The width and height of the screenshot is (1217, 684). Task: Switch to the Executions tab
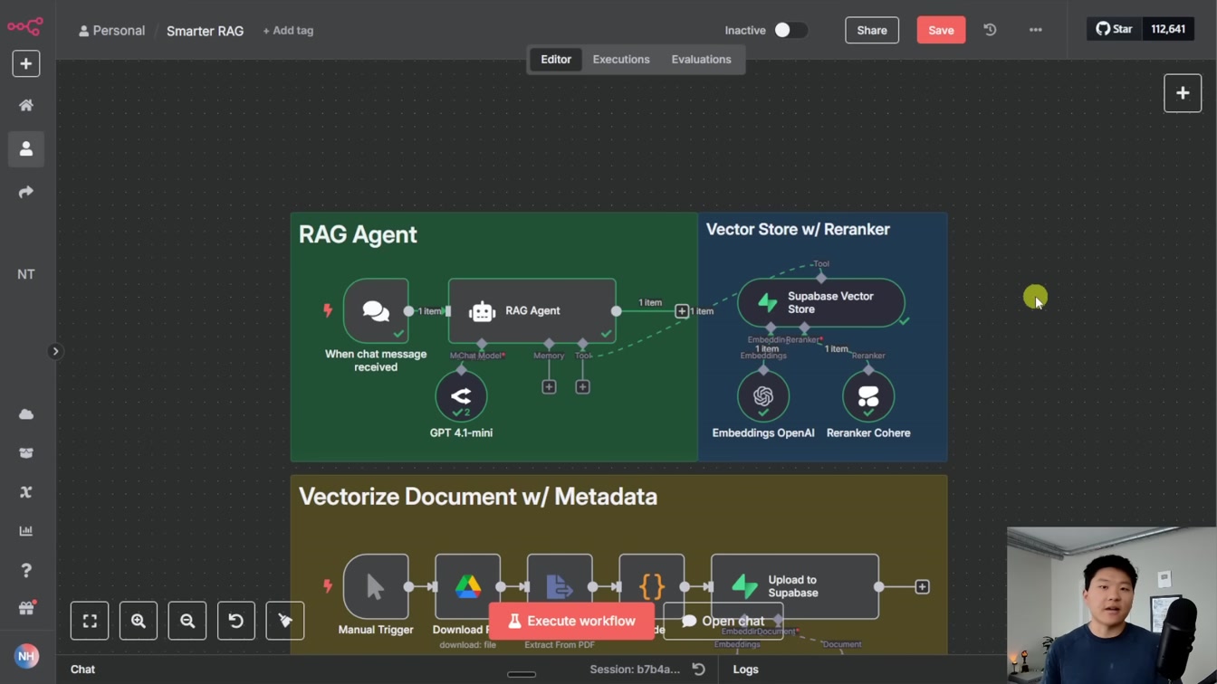point(621,60)
